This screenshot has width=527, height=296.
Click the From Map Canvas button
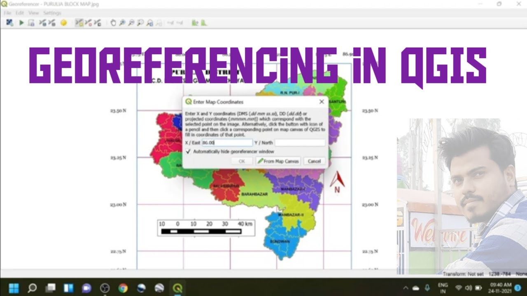coord(278,161)
